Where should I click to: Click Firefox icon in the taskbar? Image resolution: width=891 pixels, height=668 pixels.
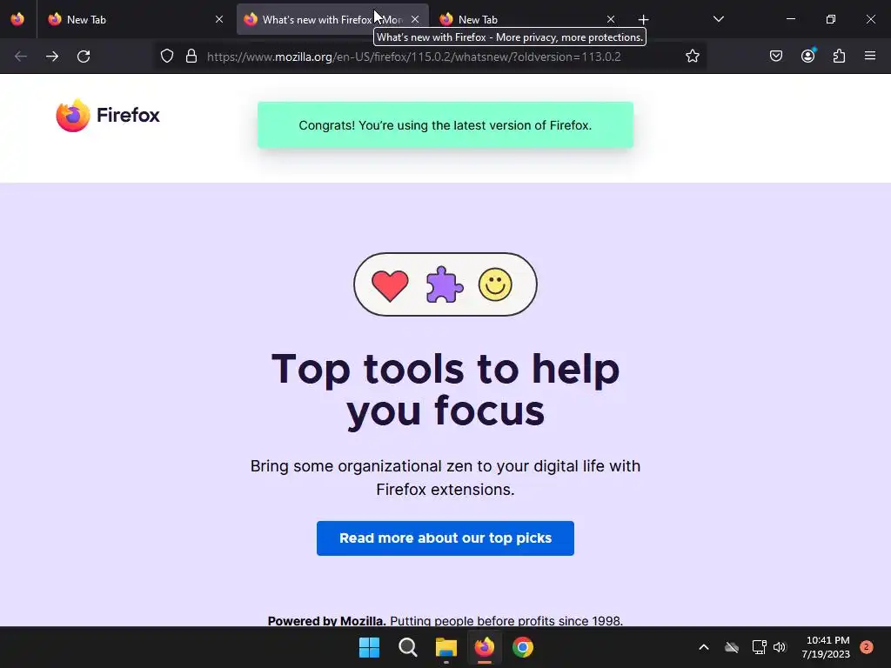(x=484, y=647)
